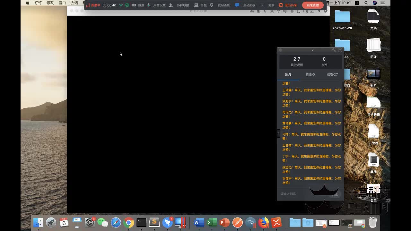The height and width of the screenshot is (231, 411).
Task: Open Calendar from the Dock
Action: click(x=64, y=222)
